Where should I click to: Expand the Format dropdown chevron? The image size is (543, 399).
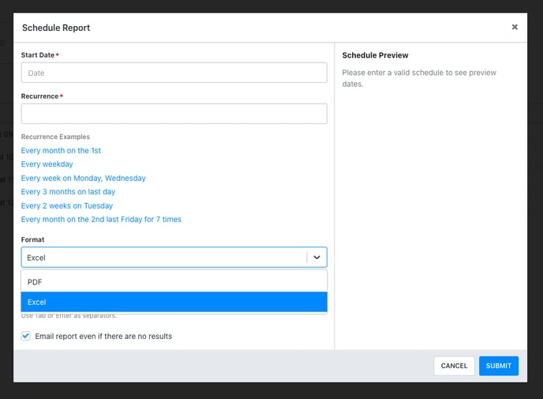pos(316,258)
